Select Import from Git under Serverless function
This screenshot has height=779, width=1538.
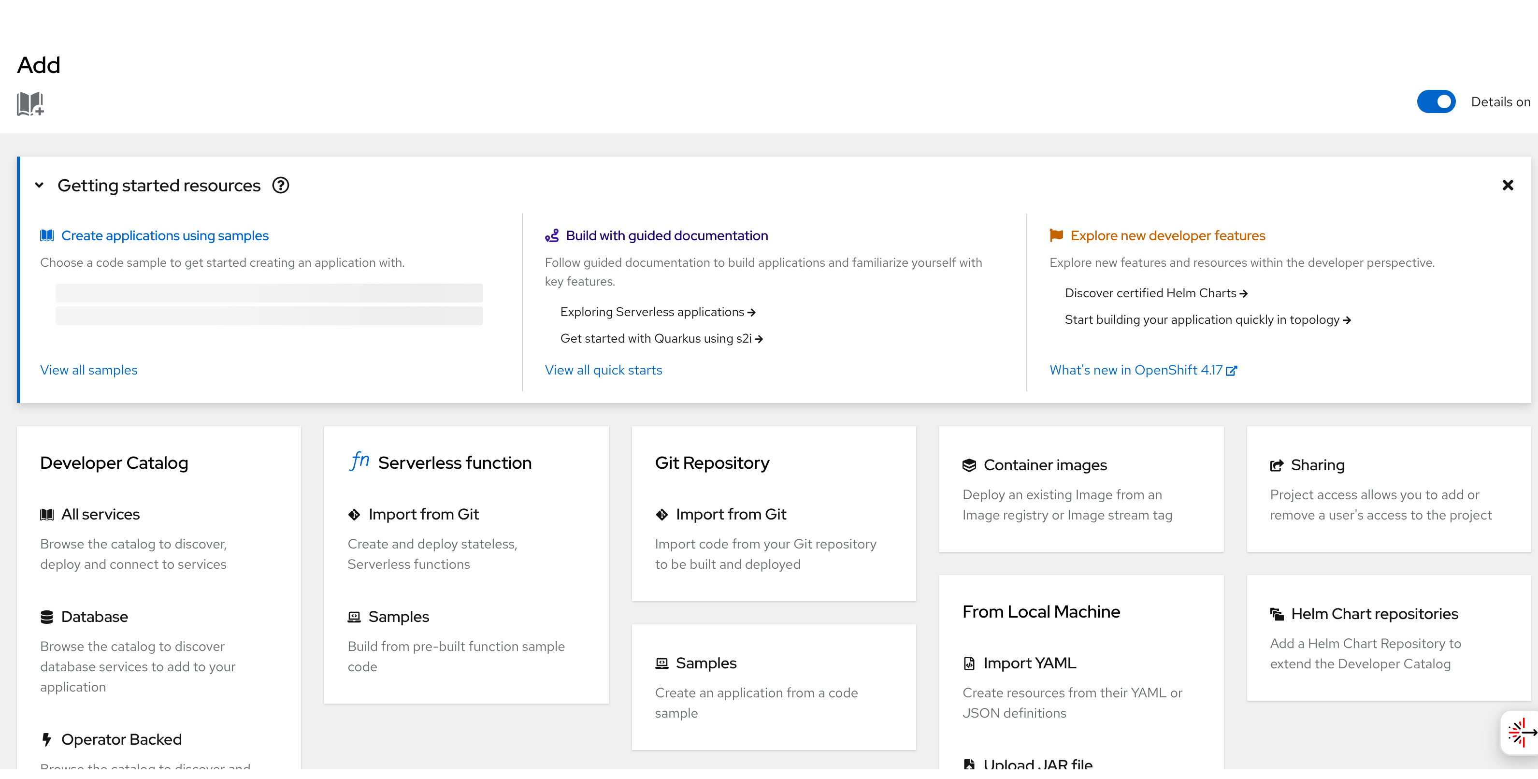[x=423, y=515]
